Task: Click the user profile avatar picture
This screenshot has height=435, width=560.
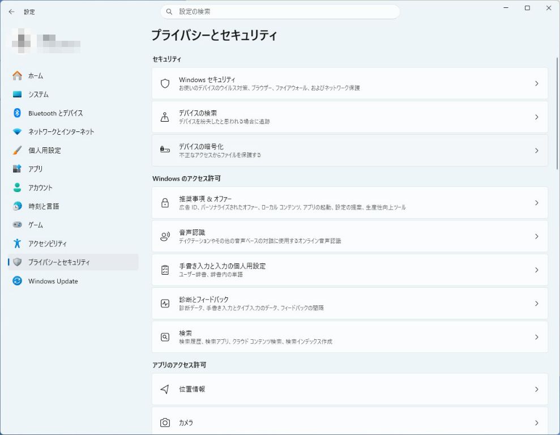Action: pos(21,41)
